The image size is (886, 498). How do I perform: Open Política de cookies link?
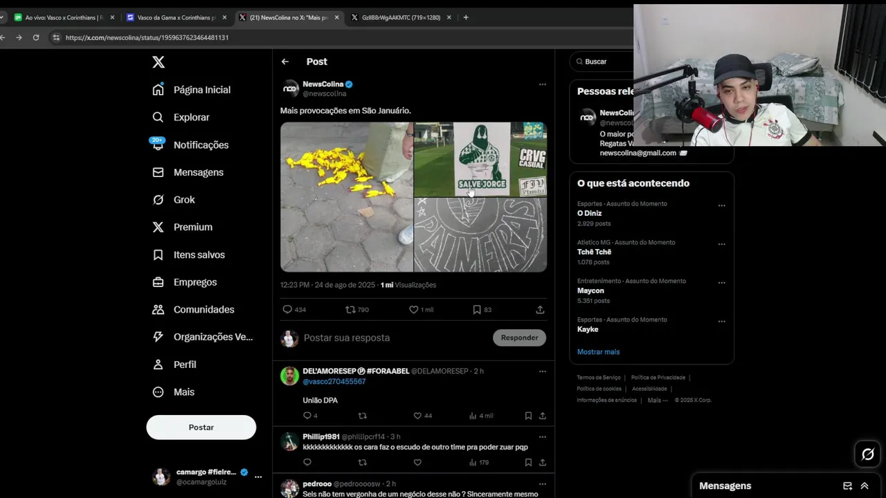coord(599,389)
